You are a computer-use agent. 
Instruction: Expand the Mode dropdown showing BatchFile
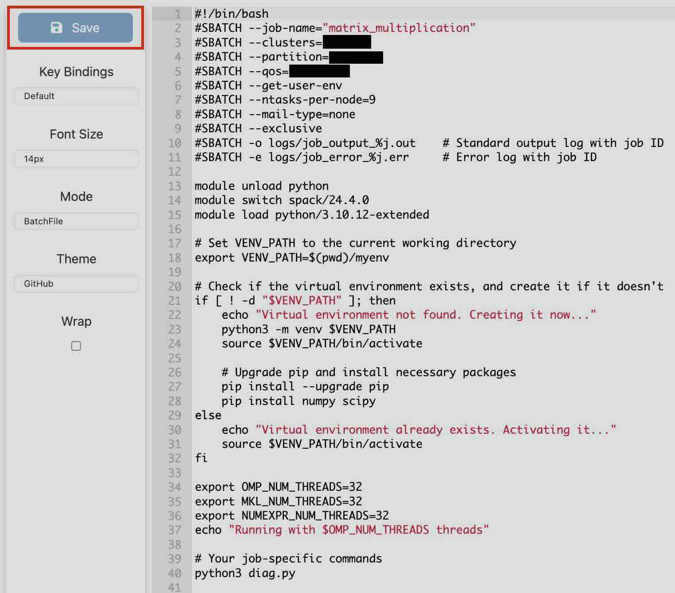point(76,221)
